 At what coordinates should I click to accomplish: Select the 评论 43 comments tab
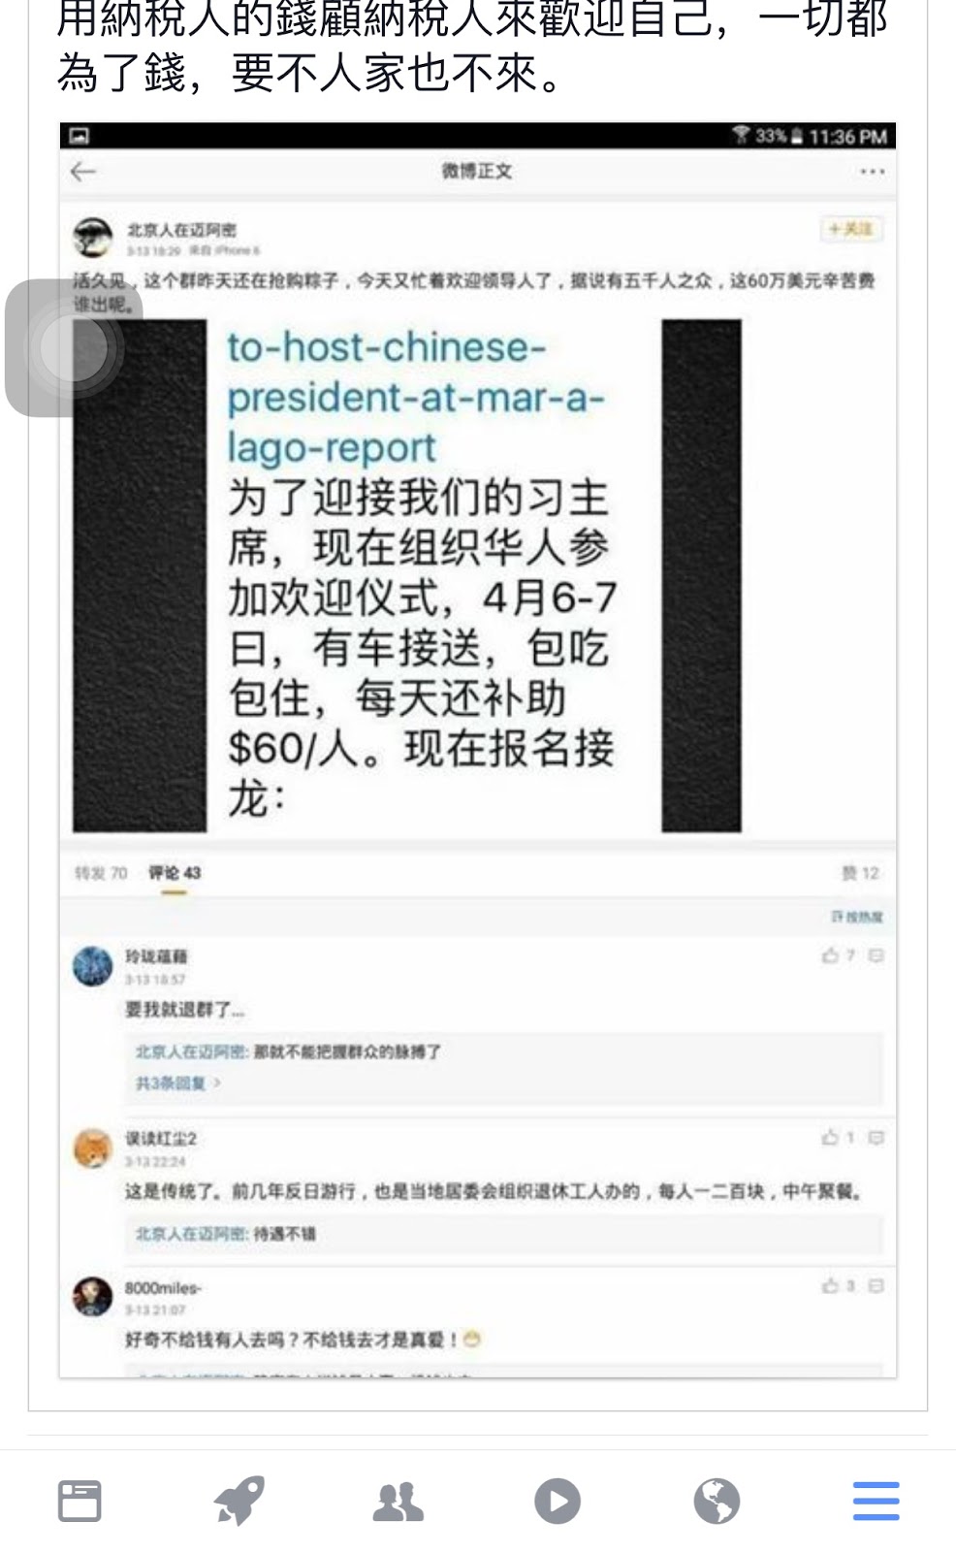click(175, 873)
